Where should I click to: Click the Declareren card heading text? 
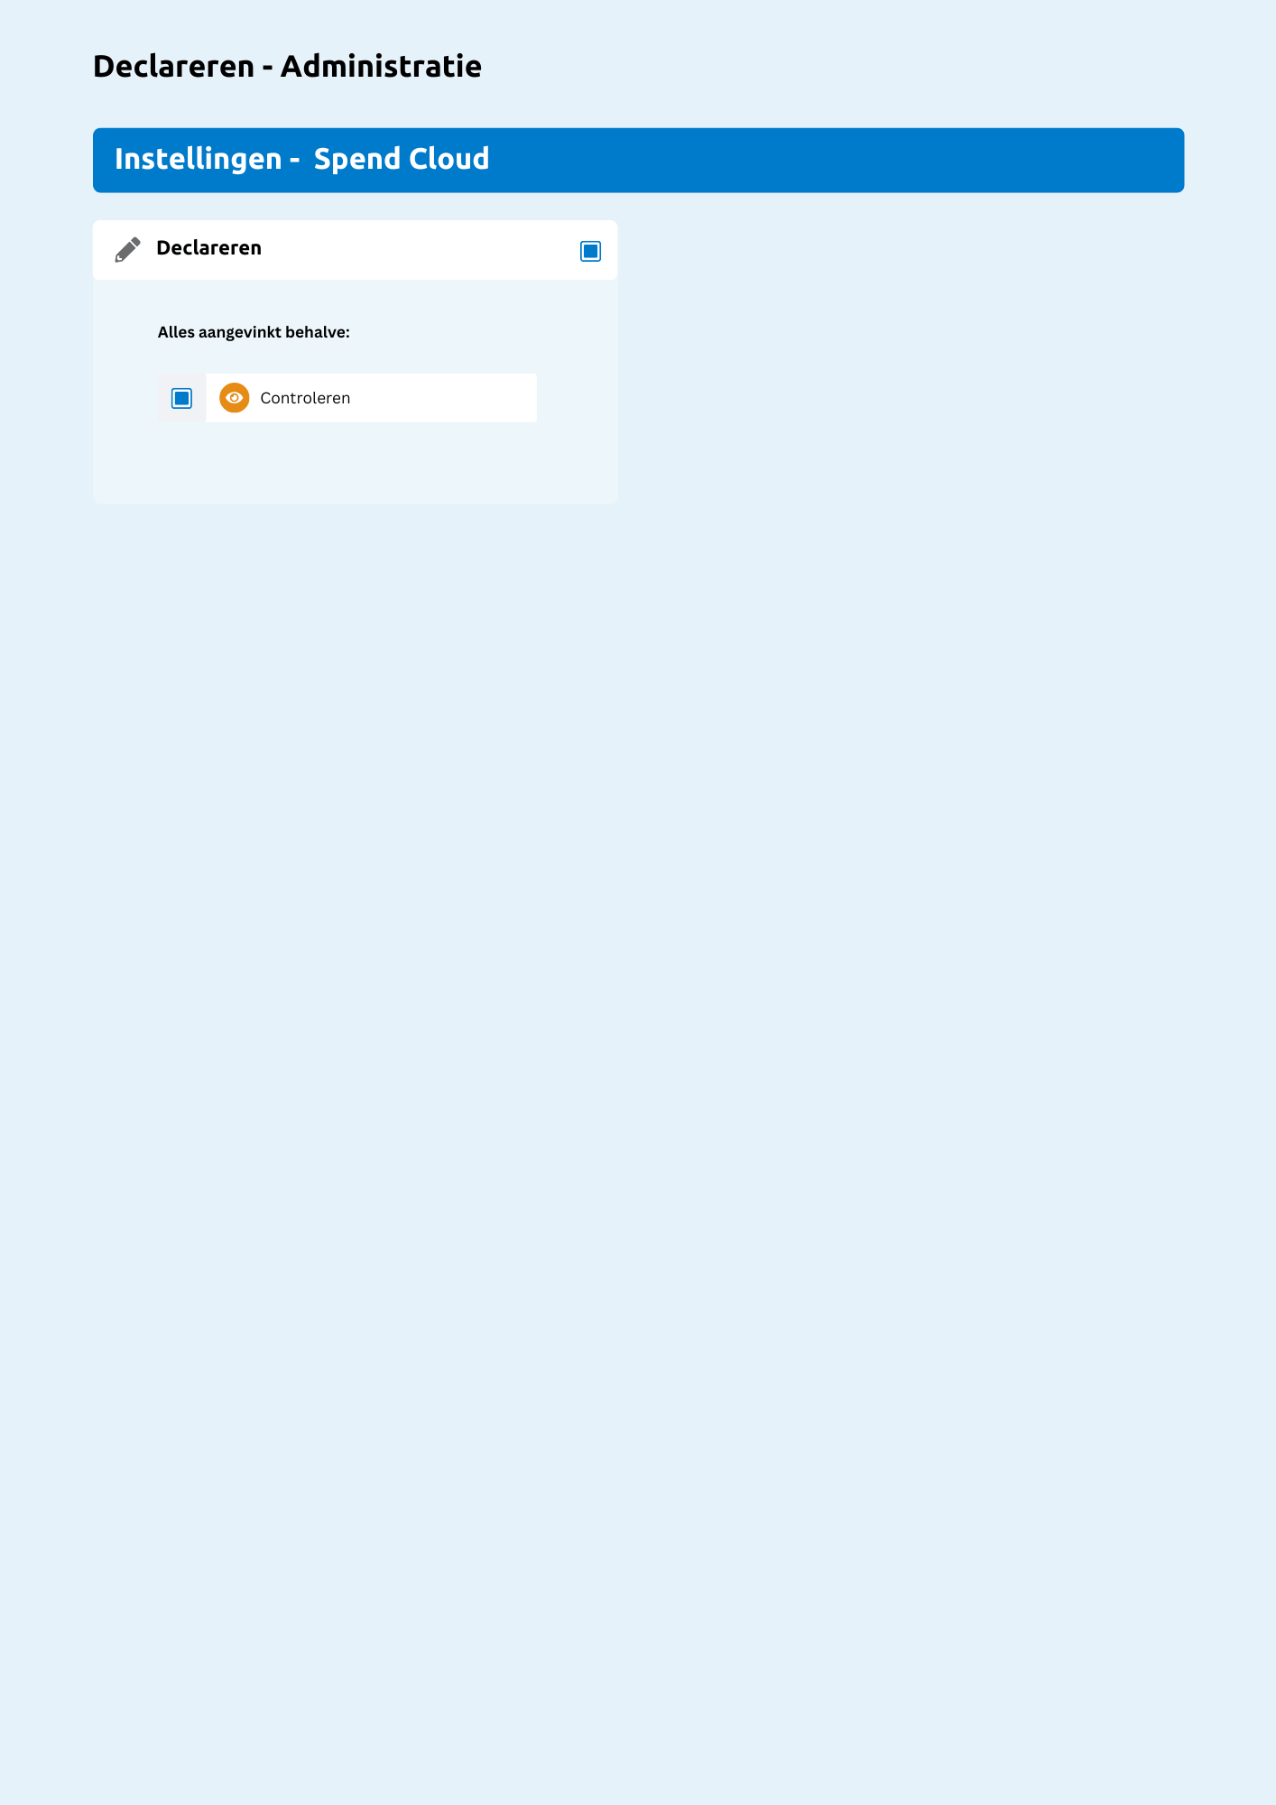coord(208,248)
